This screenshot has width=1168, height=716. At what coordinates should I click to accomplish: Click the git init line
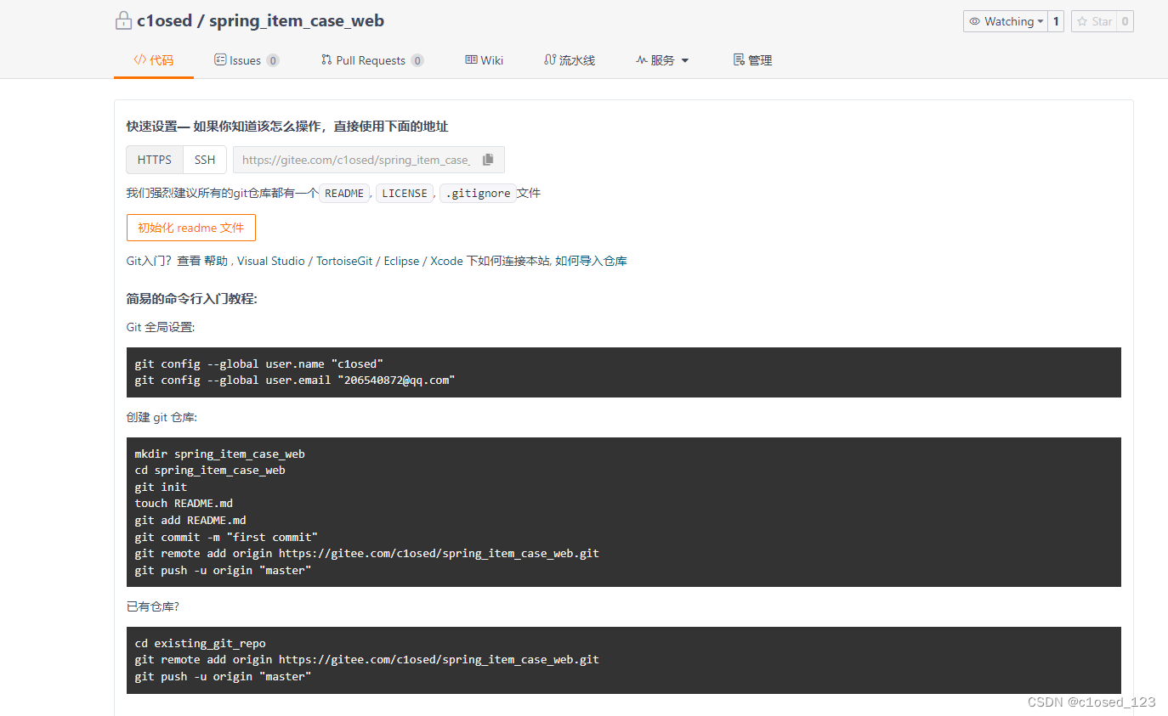click(161, 488)
